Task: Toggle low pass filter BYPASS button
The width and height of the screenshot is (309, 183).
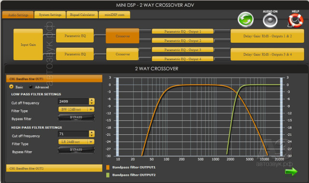Action: (76, 118)
